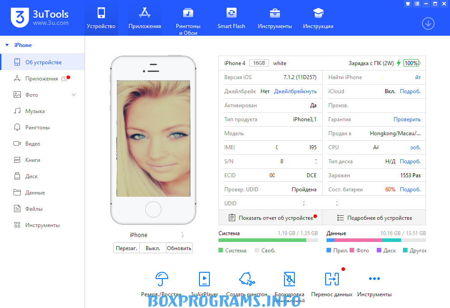Open Приложения in the sidebar

[x=43, y=78]
